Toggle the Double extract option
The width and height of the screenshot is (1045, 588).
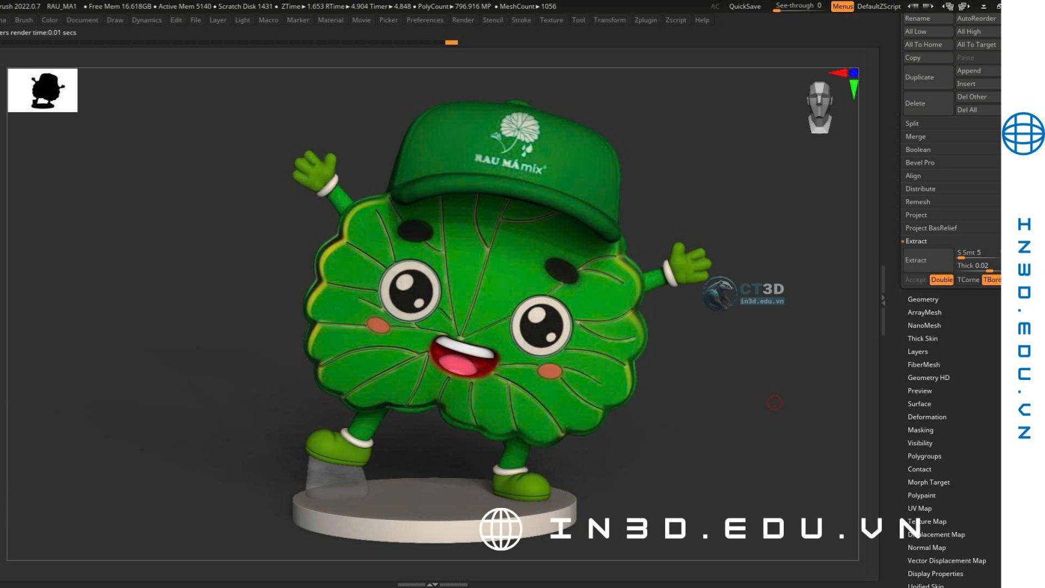pyautogui.click(x=942, y=280)
